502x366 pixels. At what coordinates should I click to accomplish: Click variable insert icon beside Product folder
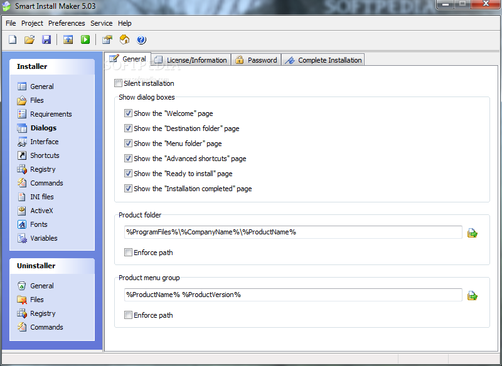(473, 233)
